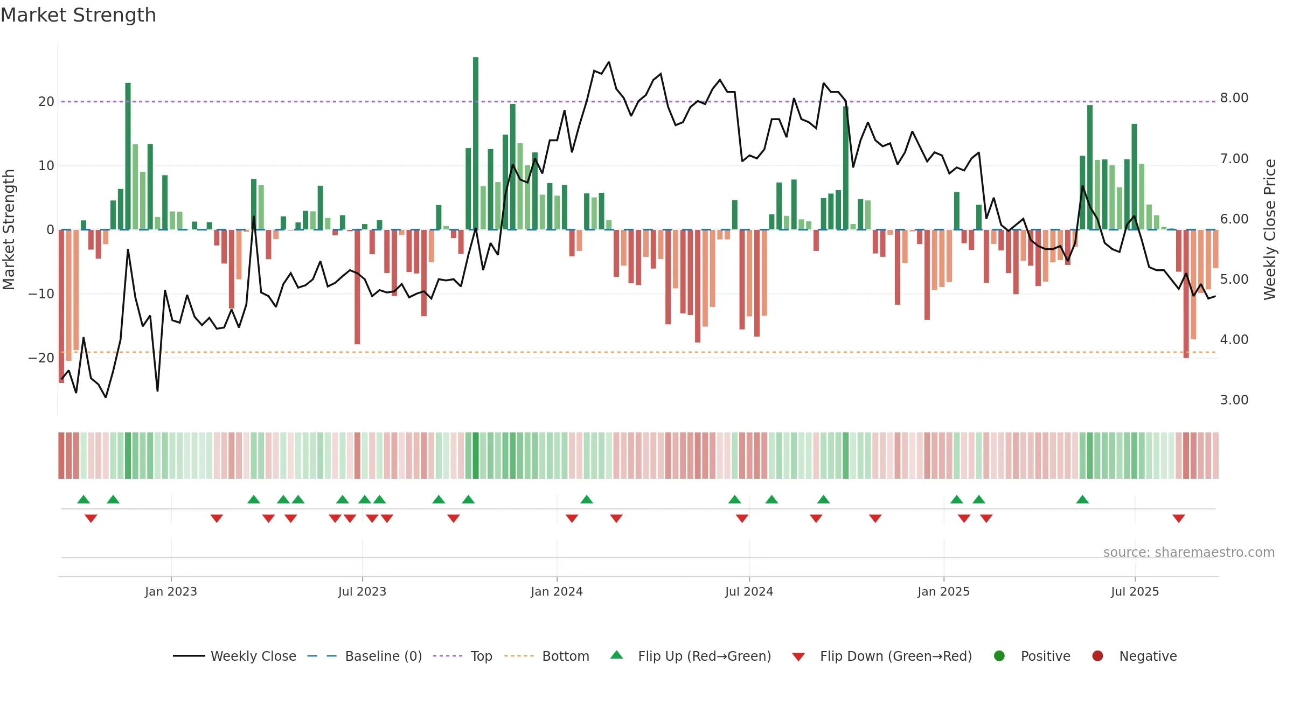Click the Weekly Close Price axis title

point(1270,229)
